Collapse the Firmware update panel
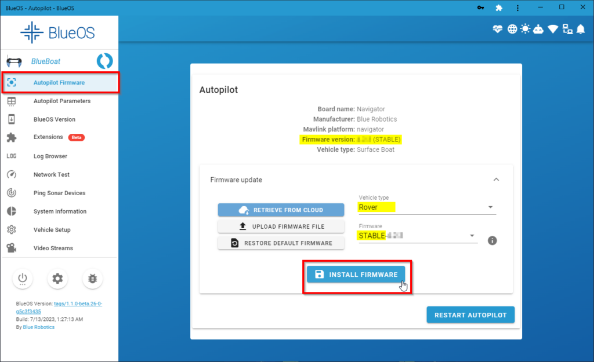 tap(496, 180)
